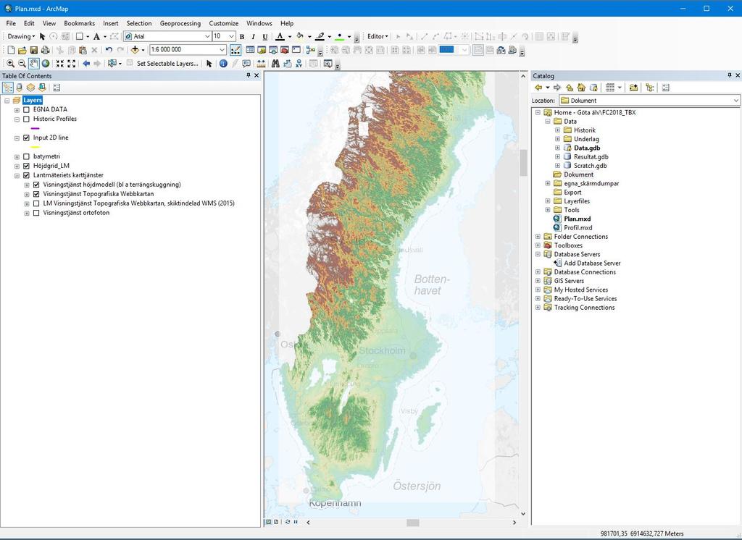Click the Add Data button

coord(135,50)
